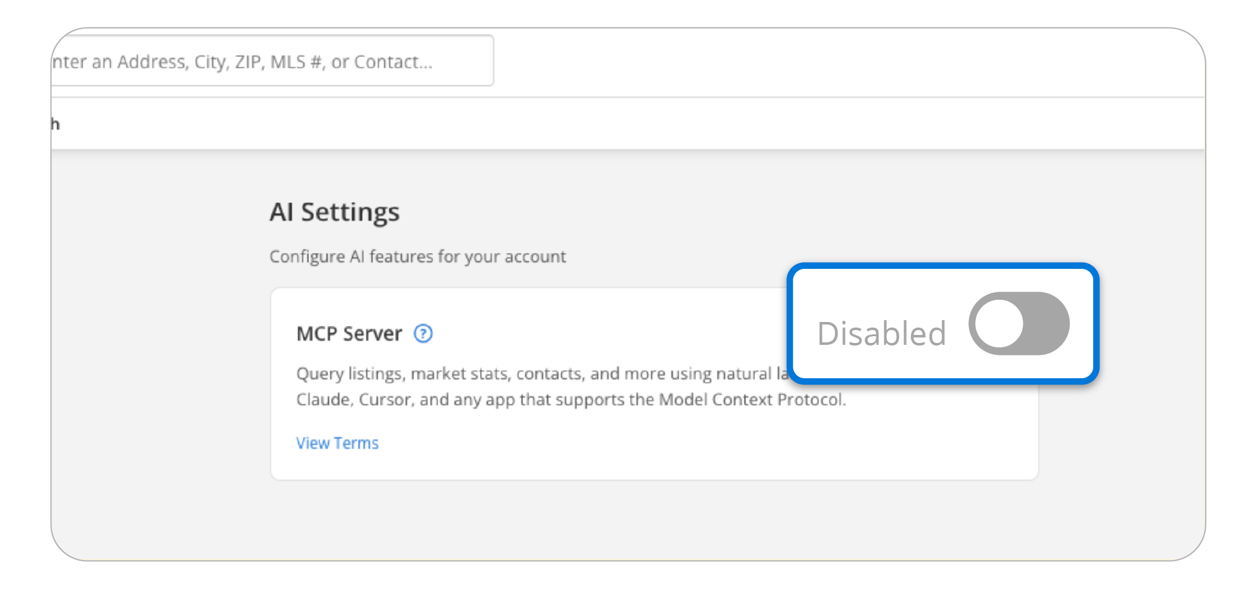This screenshot has width=1257, height=610.
Task: Click the MCP Server card title
Action: 349,334
